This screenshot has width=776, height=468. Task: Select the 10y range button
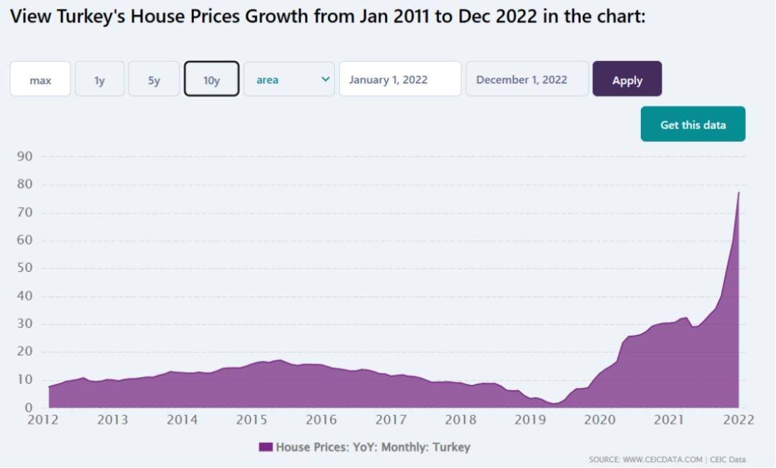pos(211,80)
